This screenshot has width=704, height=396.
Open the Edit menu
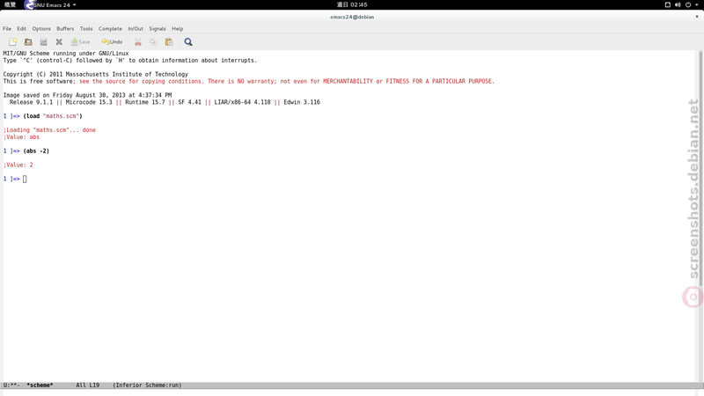click(x=21, y=28)
